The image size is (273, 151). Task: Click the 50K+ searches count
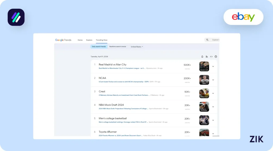point(187,92)
